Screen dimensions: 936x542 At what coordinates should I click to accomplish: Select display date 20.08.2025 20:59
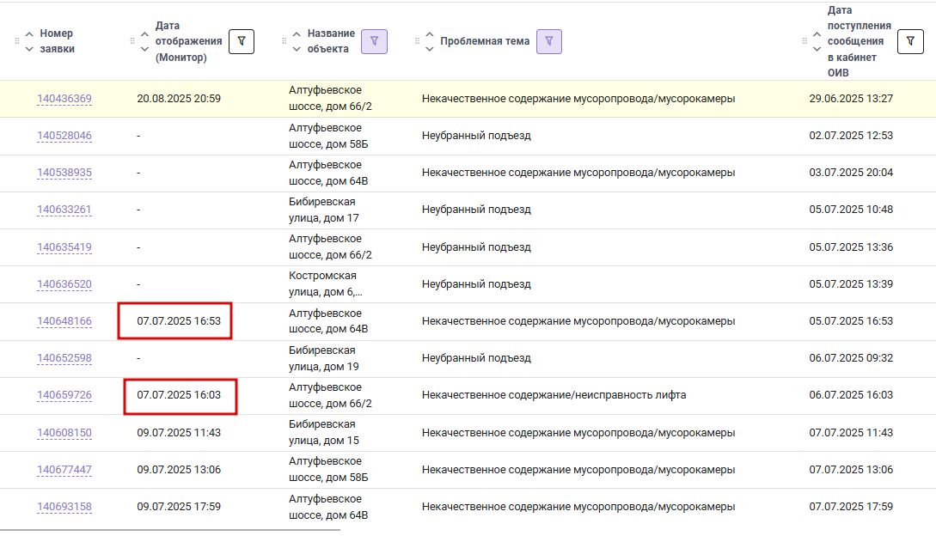[x=179, y=99]
